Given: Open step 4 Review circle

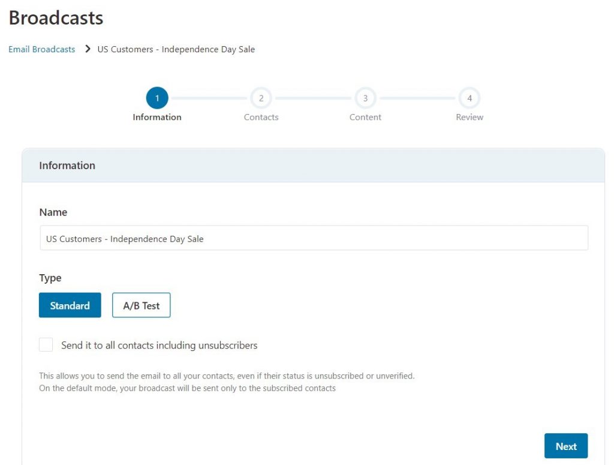Looking at the screenshot, I should coord(469,98).
